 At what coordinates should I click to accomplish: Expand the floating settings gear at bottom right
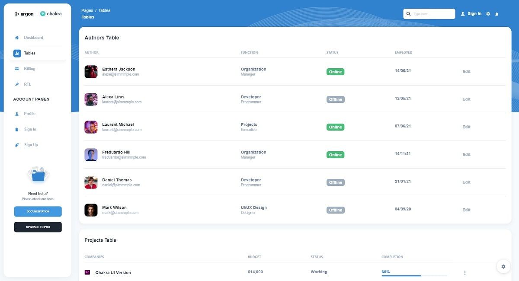[503, 266]
